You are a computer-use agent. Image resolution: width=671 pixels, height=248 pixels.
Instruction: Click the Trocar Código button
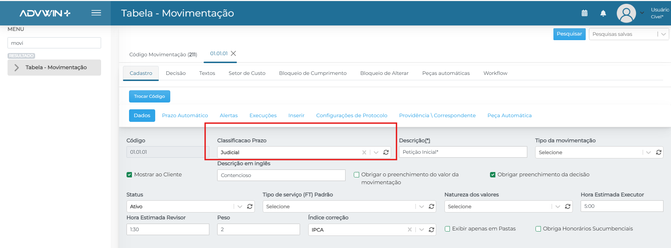[x=149, y=96]
